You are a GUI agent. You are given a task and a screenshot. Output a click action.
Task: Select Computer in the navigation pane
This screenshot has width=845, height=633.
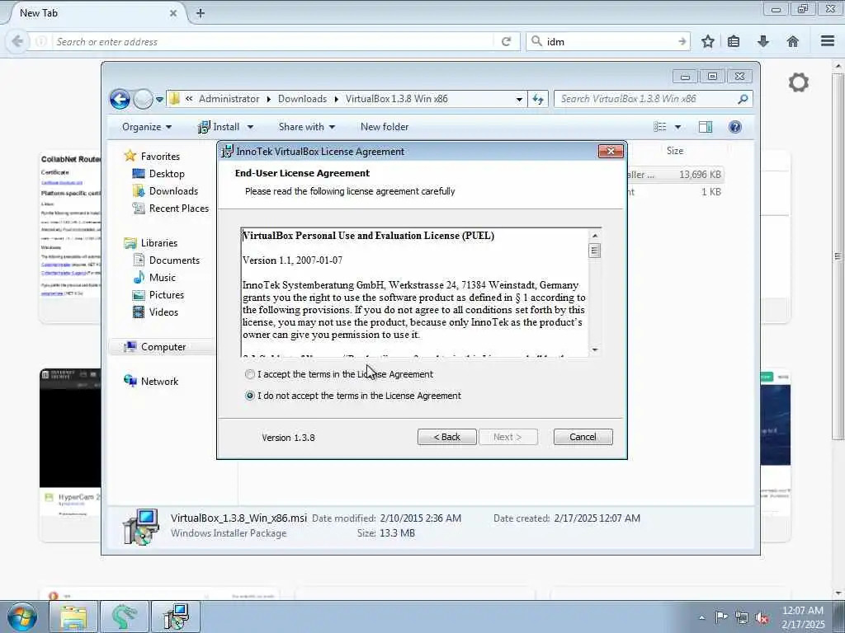coord(163,347)
